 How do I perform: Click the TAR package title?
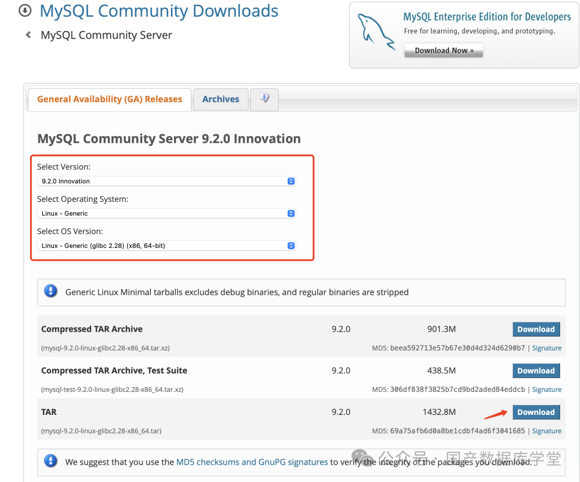[x=49, y=412]
